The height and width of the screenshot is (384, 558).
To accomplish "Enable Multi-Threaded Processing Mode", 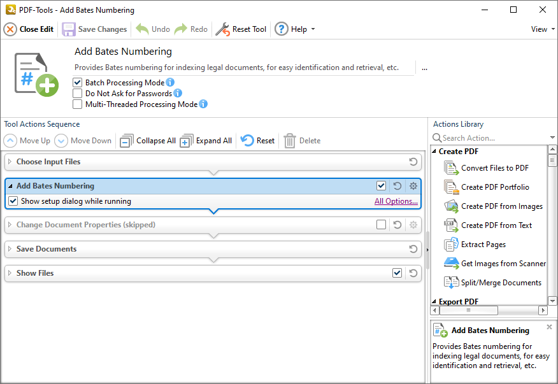I will 78,104.
